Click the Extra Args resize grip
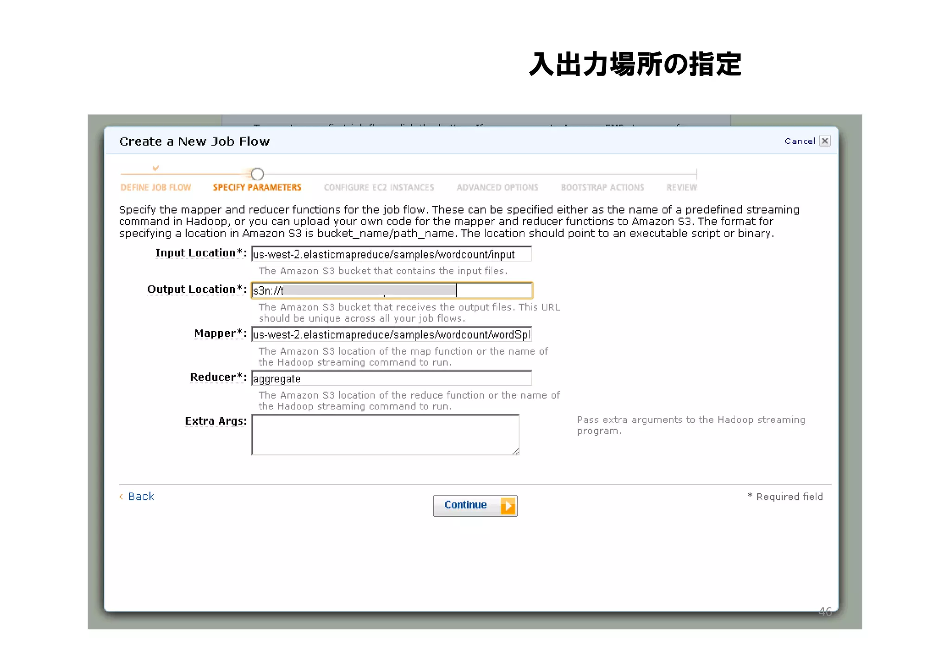This screenshot has width=950, height=671. click(515, 451)
